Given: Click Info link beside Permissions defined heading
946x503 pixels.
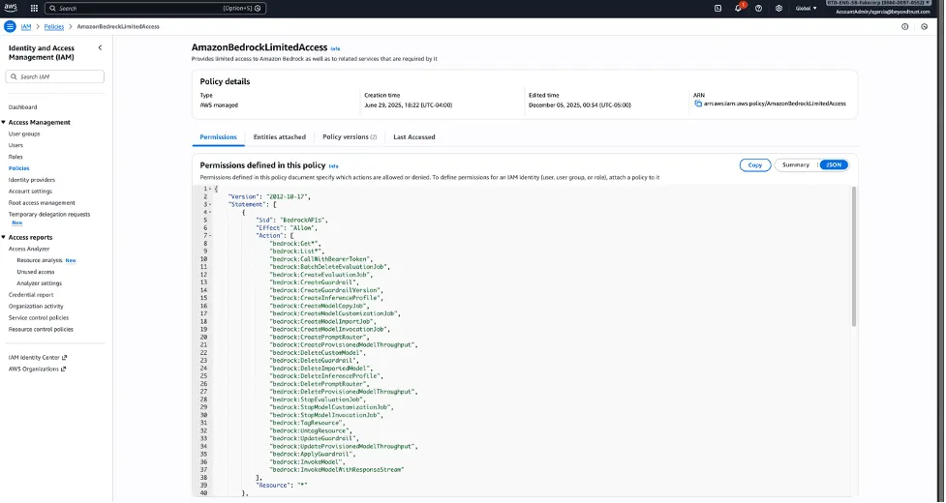Looking at the screenshot, I should [x=334, y=166].
